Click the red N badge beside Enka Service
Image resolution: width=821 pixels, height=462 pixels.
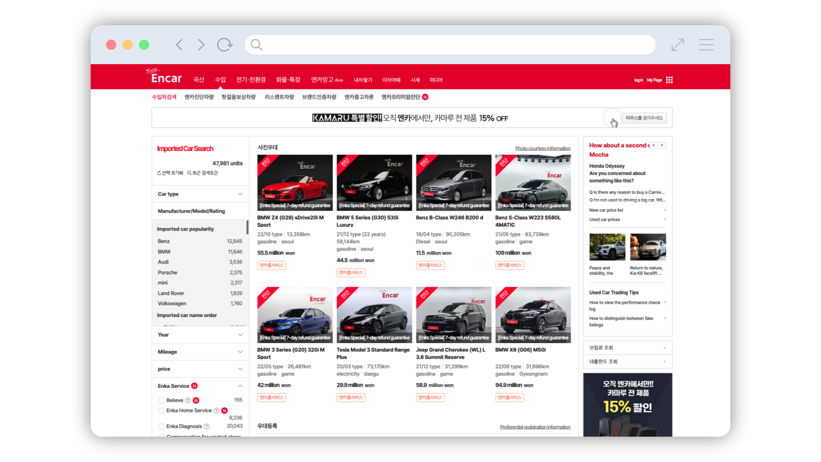point(195,386)
